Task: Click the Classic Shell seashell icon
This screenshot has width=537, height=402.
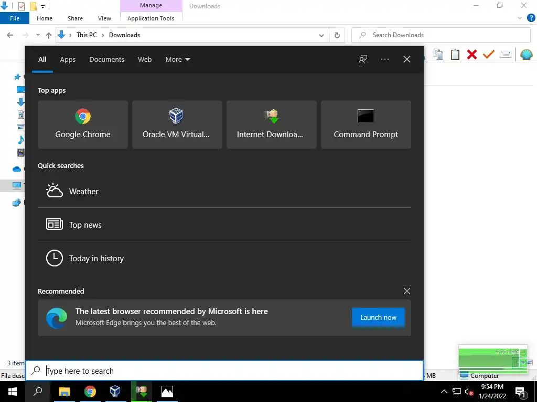Action: pyautogui.click(x=527, y=54)
